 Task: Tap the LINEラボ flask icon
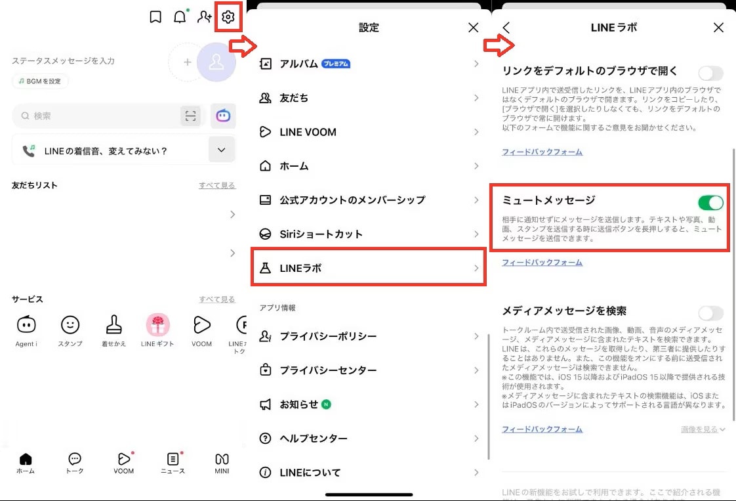pos(265,268)
